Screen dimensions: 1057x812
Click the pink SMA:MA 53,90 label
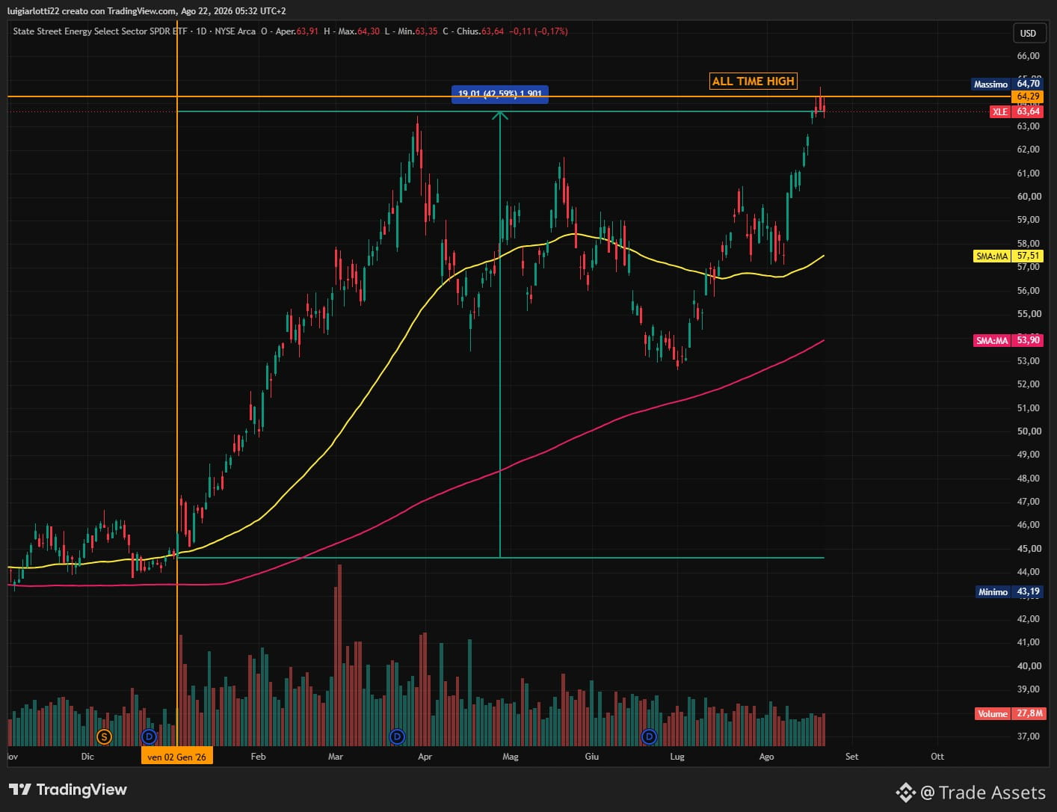(x=1008, y=340)
